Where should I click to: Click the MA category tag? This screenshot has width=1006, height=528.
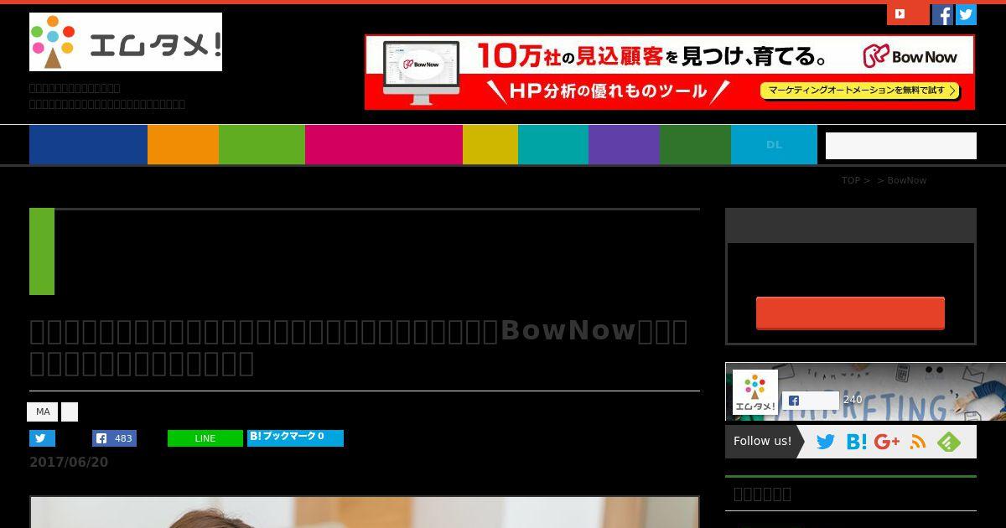point(43,412)
